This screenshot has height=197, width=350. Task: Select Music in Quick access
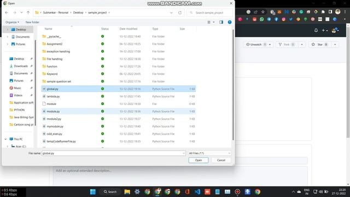[x=17, y=88]
